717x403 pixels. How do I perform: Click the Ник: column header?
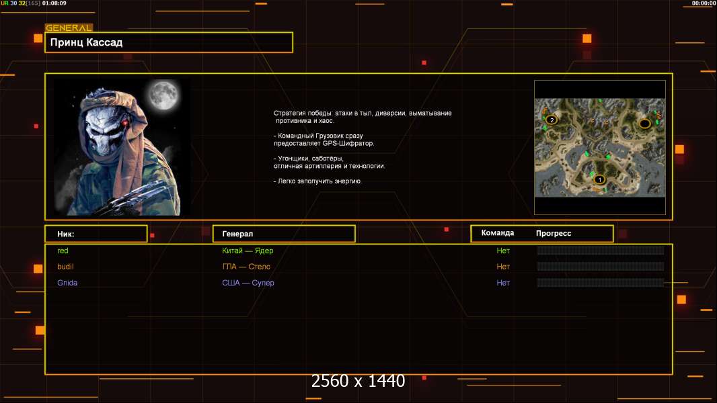click(96, 234)
